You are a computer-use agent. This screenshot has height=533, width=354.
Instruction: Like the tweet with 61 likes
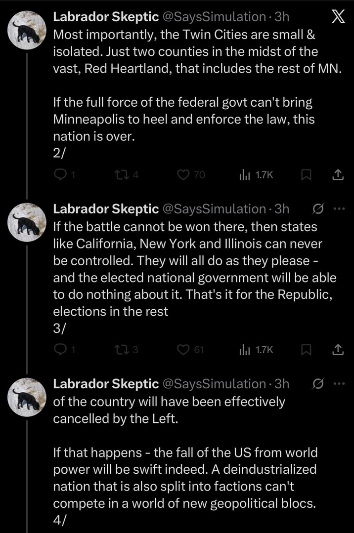(x=183, y=350)
